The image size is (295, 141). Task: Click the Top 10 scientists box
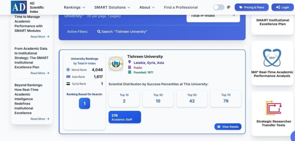pyautogui.click(x=124, y=98)
